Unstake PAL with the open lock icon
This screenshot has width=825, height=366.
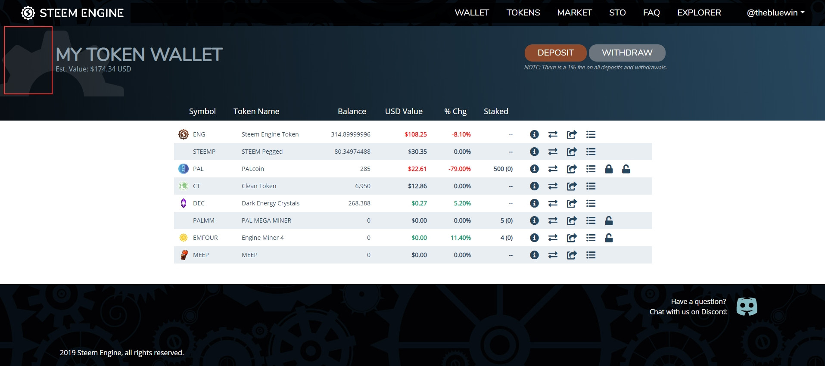click(626, 169)
